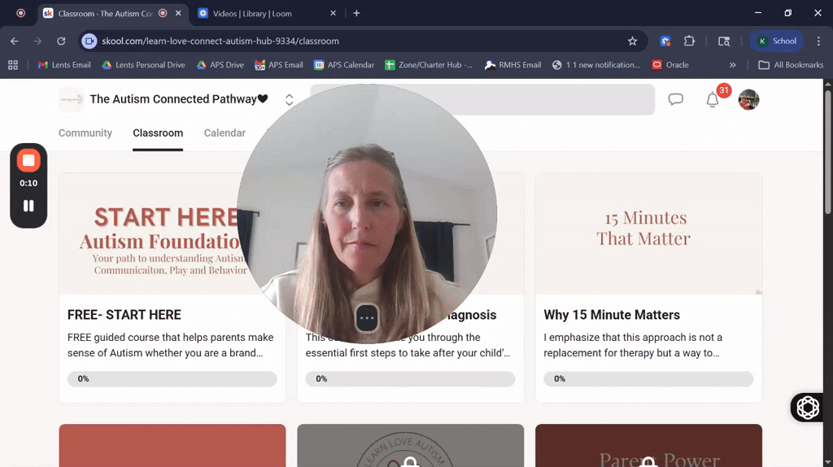The image size is (833, 467).
Task: Open the user profile avatar menu
Action: 748,99
